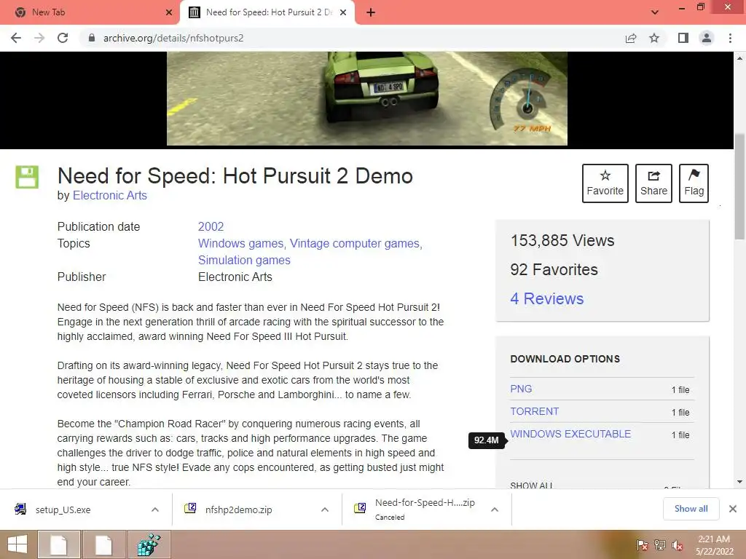Click the page scroll up arrow
This screenshot has width=746, height=559.
click(x=739, y=58)
